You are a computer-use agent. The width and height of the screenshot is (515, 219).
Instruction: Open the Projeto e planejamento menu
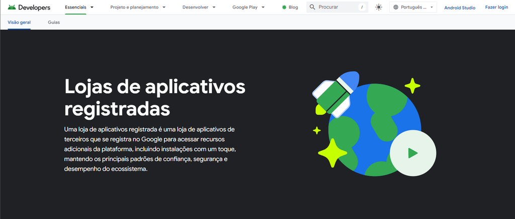pyautogui.click(x=134, y=7)
